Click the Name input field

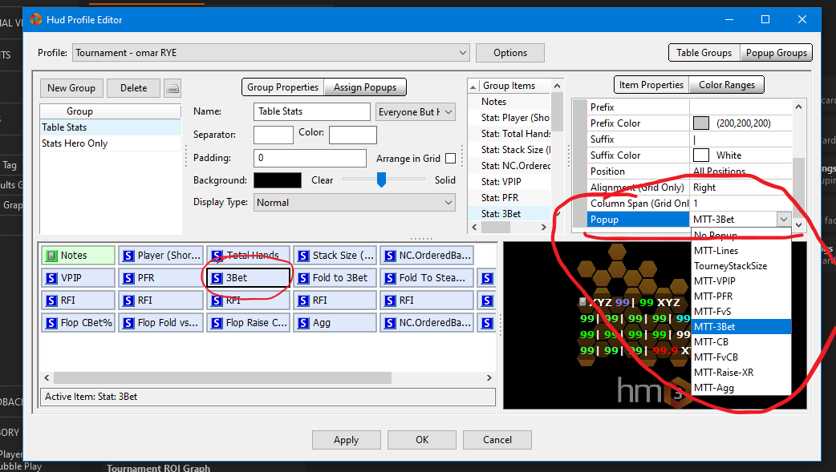(x=312, y=111)
